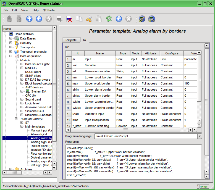Navigate back with the blue left arrow
This screenshot has width=215, height=190.
(39, 19)
